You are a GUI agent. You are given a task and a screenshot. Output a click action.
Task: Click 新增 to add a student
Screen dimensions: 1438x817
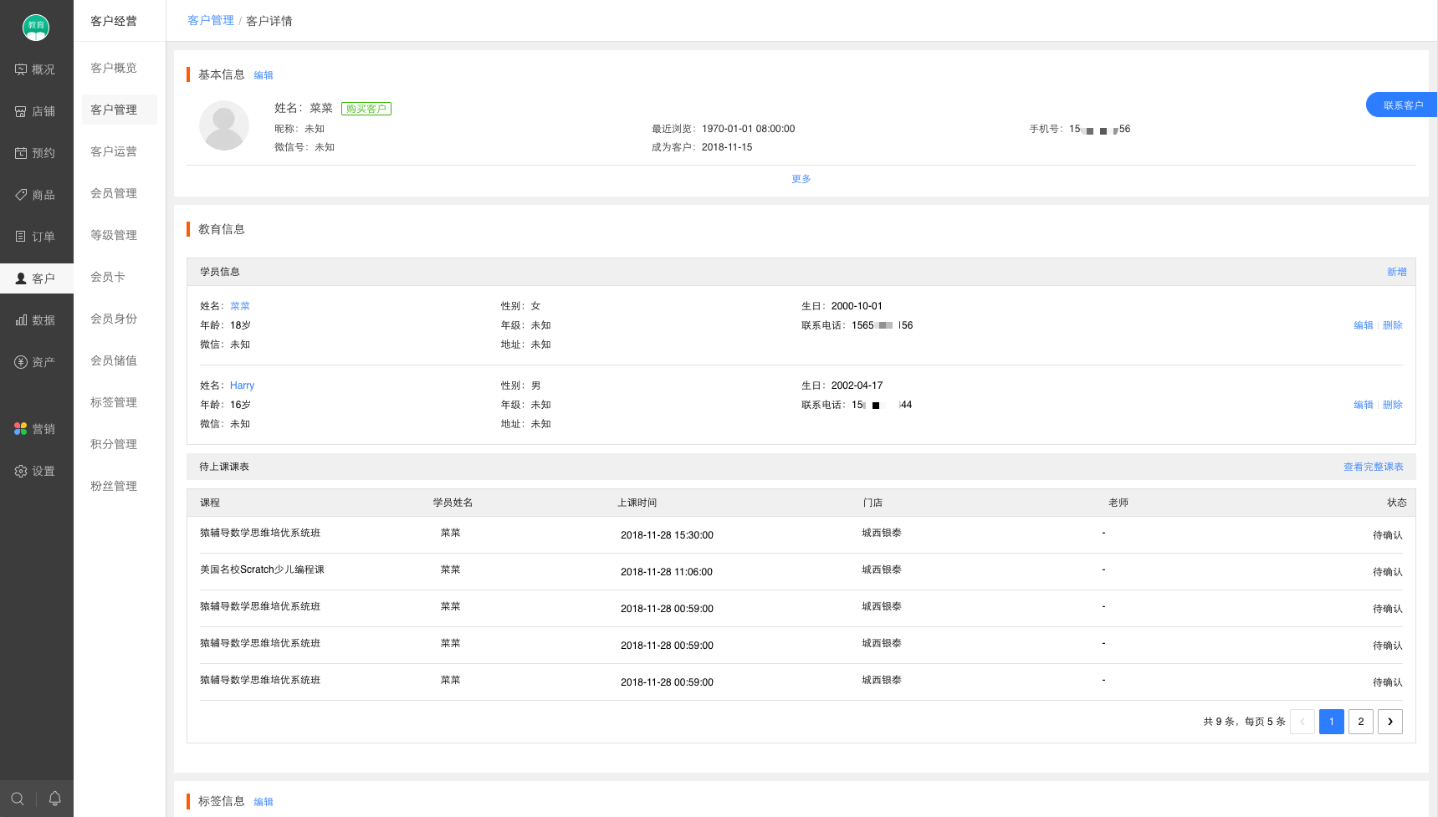click(x=1397, y=272)
